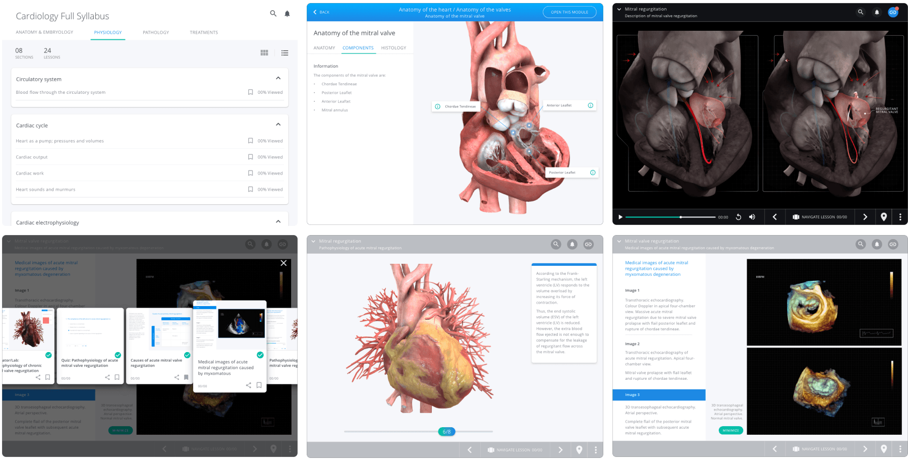Click bell icon in the Pathophysiology of acute mitral panel
This screenshot has width=908, height=461.
coord(572,244)
